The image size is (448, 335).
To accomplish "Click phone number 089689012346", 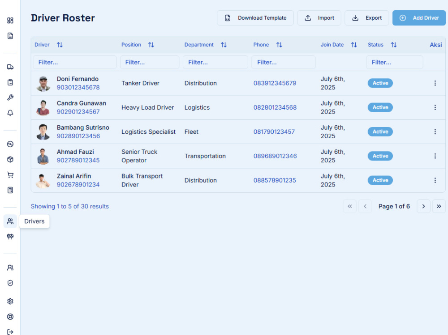I will (275, 156).
